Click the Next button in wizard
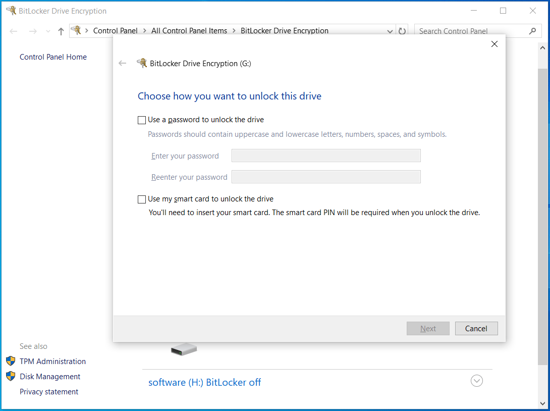The width and height of the screenshot is (550, 411). coord(428,329)
